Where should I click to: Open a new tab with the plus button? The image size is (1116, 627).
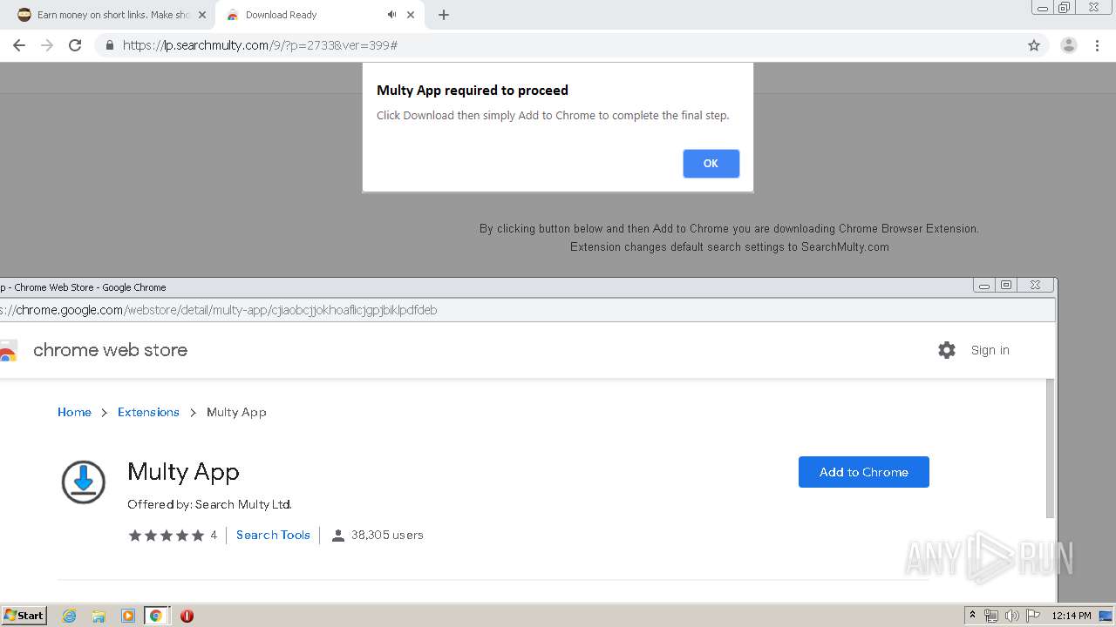[x=444, y=15]
